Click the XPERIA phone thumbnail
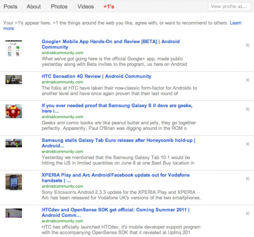 pyautogui.click(x=14, y=182)
